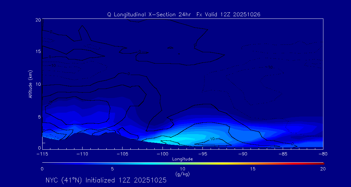
Task: Click the color scale label 10 above (g/kg)
Action: 183,169
